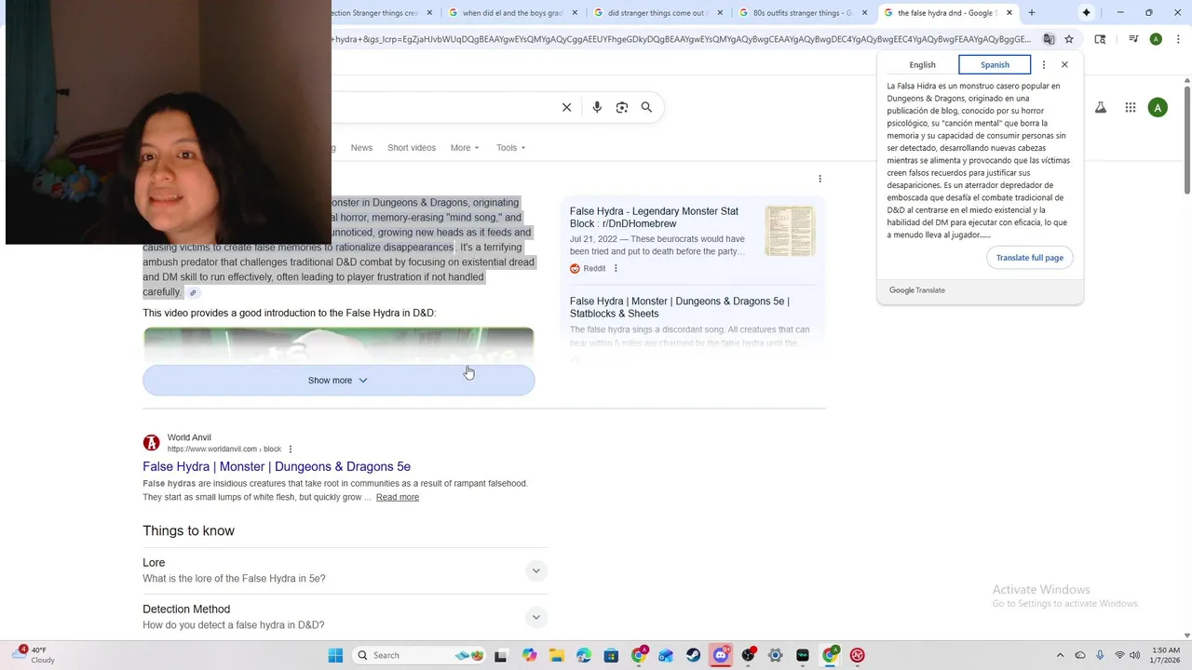
Task: Open False Hydra Legendary Monster Stat Block link
Action: (654, 218)
